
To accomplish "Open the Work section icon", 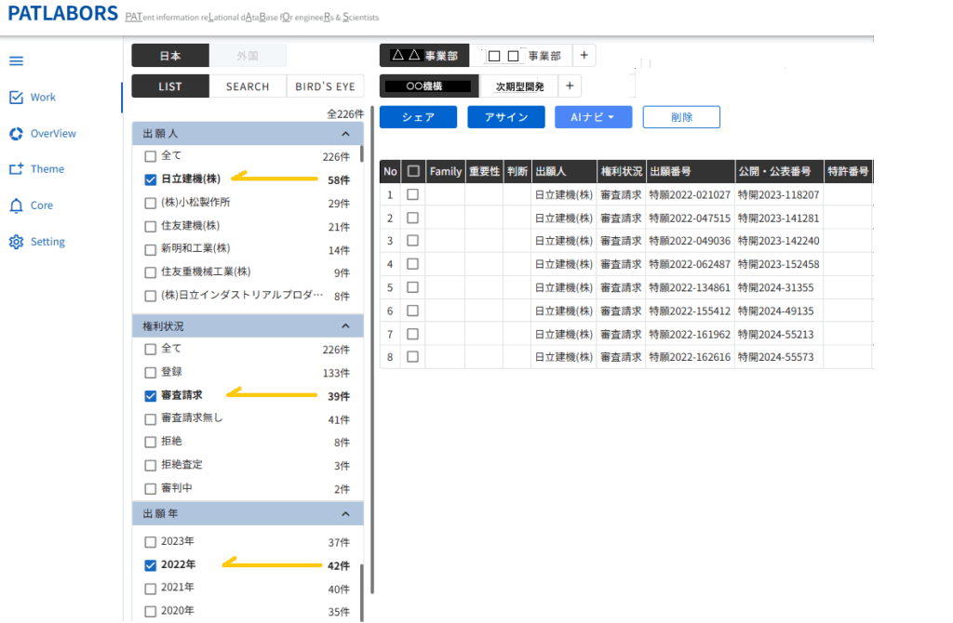I will 16,98.
